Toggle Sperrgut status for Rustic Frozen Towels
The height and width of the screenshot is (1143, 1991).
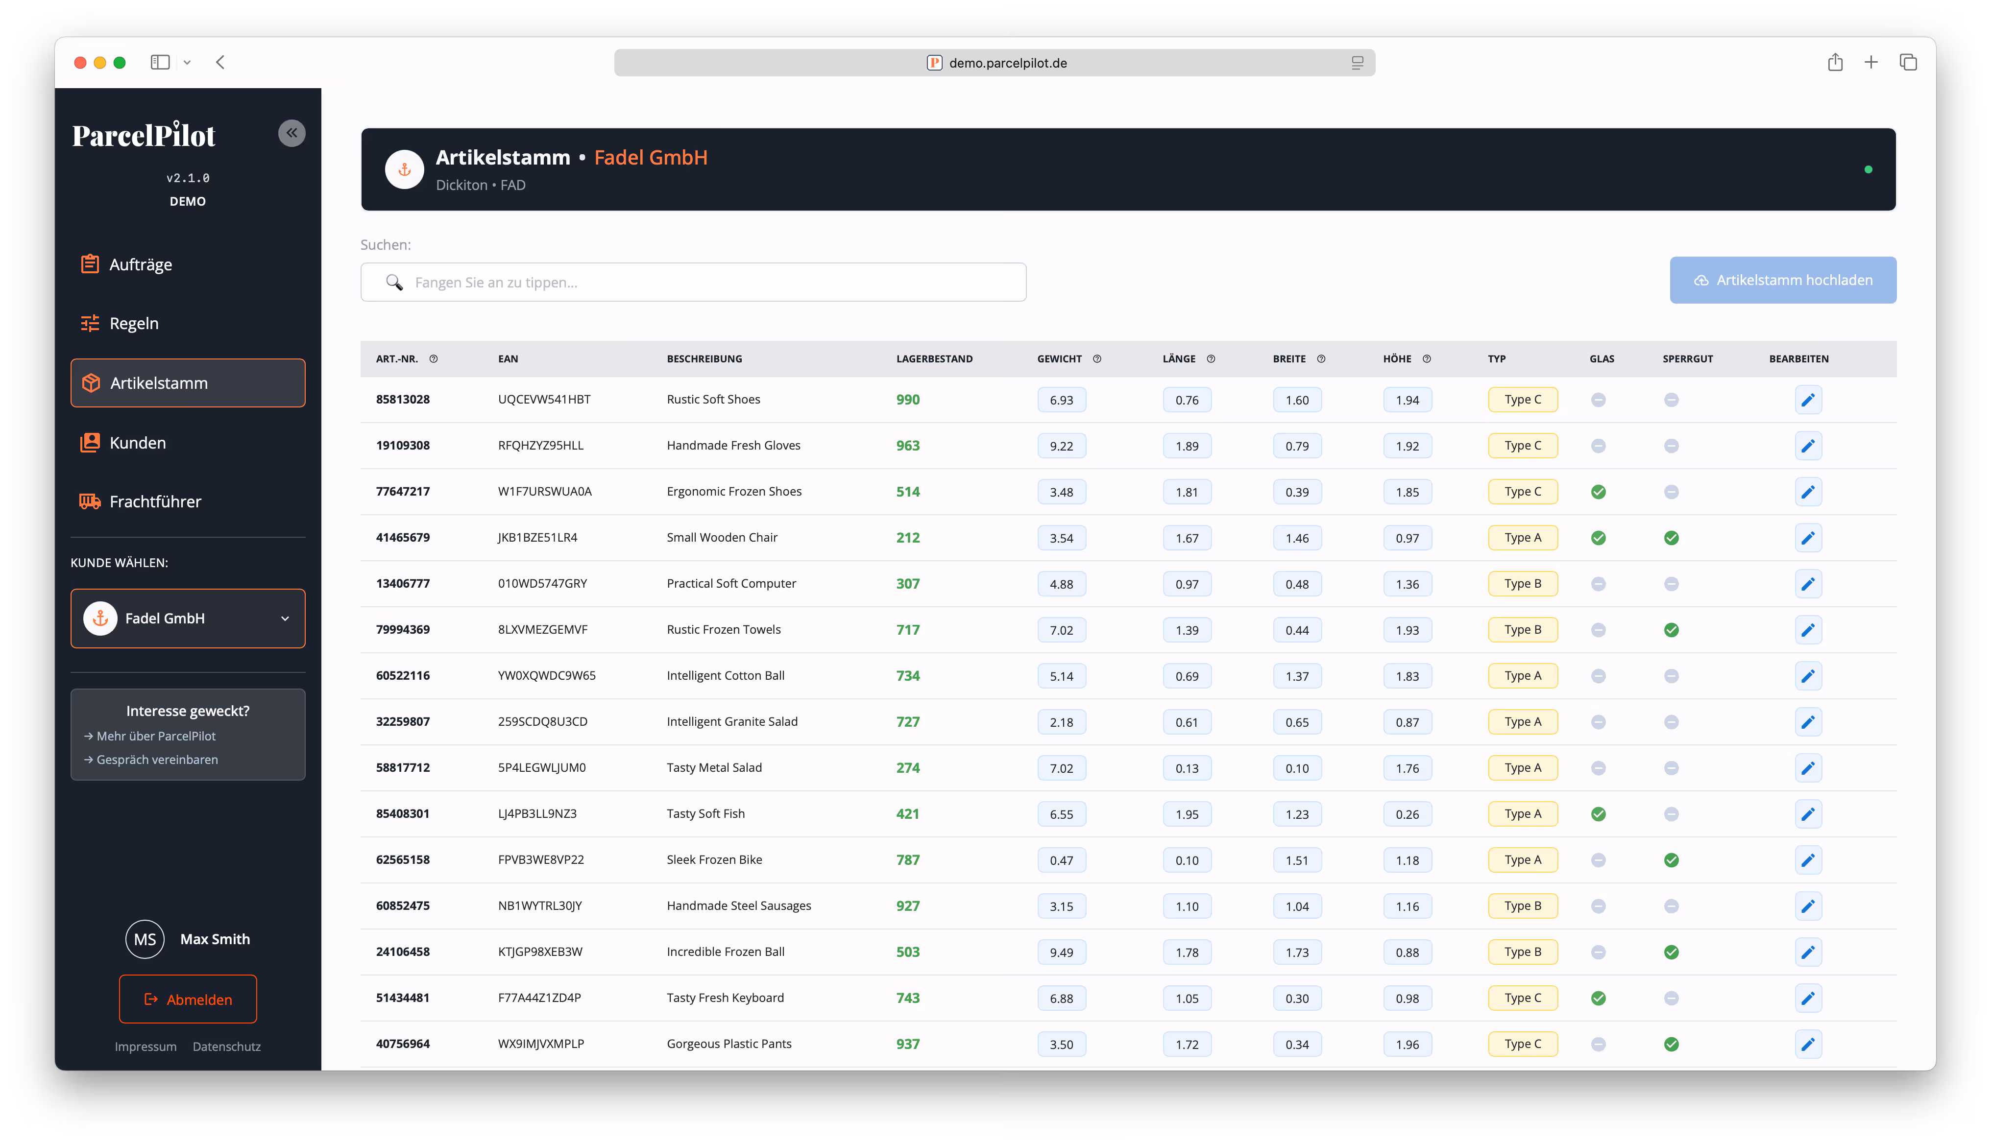1671,630
